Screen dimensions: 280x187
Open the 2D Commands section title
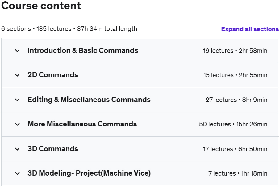(x=53, y=75)
